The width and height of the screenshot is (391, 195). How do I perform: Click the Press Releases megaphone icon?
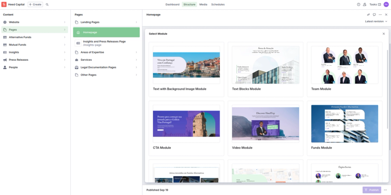coord(5,60)
